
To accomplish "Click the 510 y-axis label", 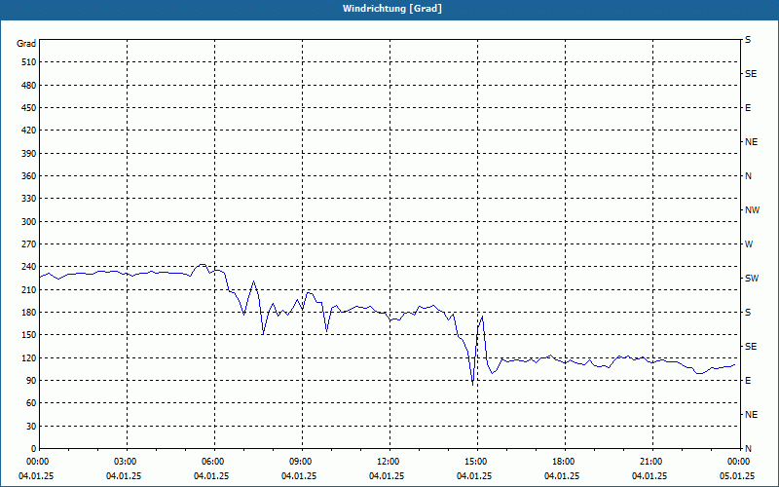I will tap(29, 62).
